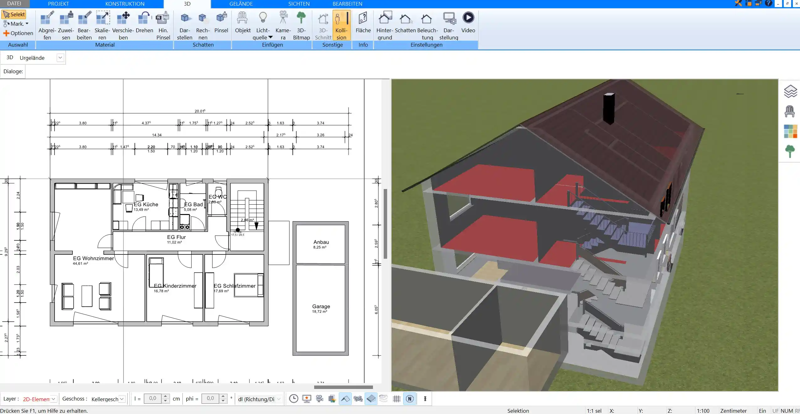
Task: Open the Bearbeiten material tool
Action: tap(84, 25)
